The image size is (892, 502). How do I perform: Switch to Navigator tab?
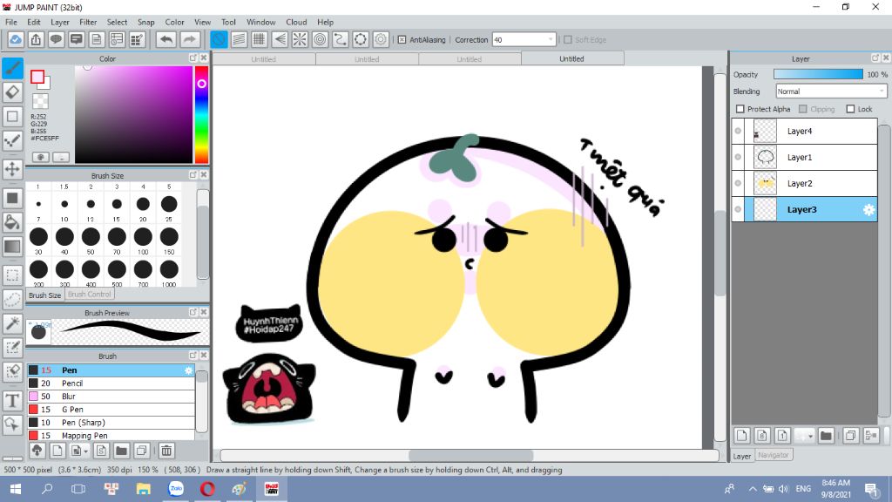(x=774, y=455)
